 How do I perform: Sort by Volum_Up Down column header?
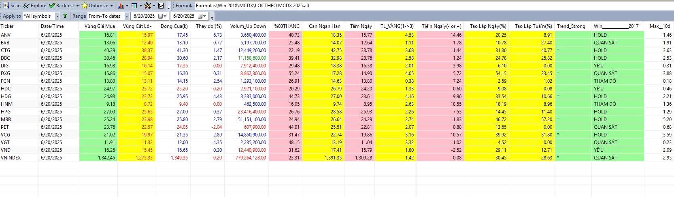pyautogui.click(x=248, y=26)
